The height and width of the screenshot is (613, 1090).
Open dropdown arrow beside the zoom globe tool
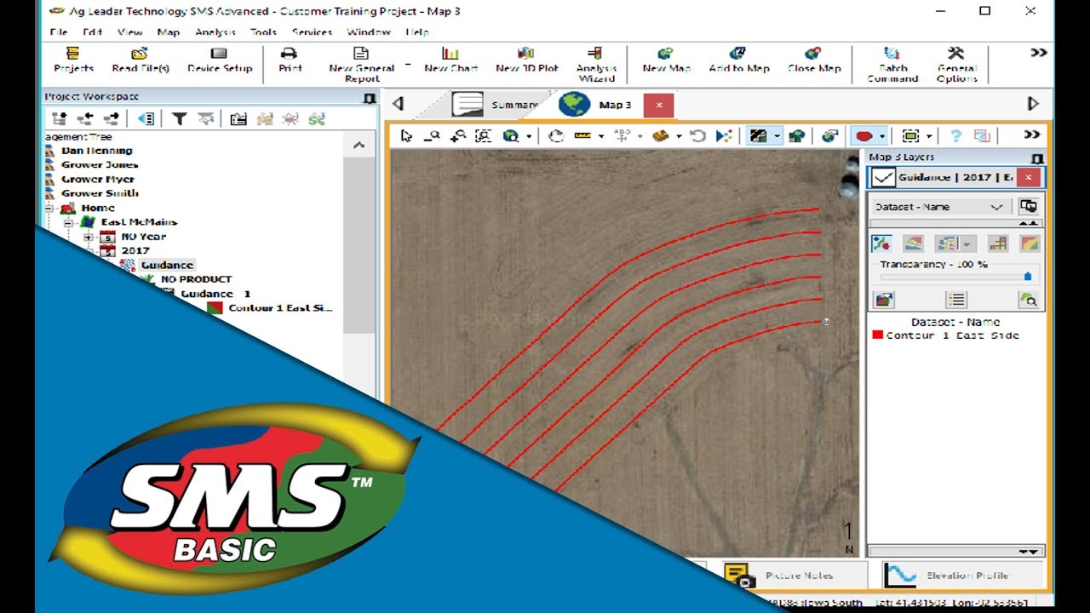click(x=529, y=136)
